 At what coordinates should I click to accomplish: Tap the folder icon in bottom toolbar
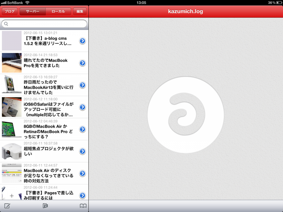tap(45, 206)
